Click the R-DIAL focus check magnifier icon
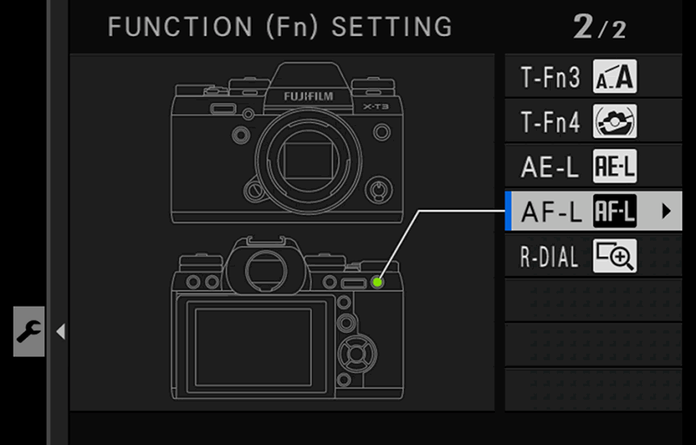The image size is (696, 445). tap(614, 256)
